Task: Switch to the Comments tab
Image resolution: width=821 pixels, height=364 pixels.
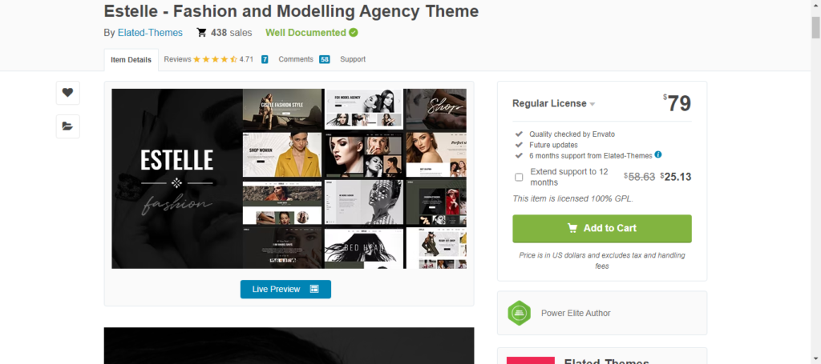Action: click(x=296, y=59)
